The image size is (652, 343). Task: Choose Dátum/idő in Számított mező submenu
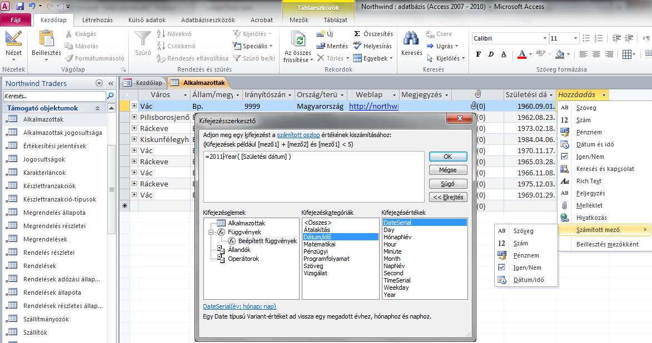(x=529, y=280)
